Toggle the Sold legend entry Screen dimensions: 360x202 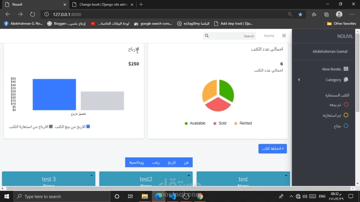(x=220, y=123)
